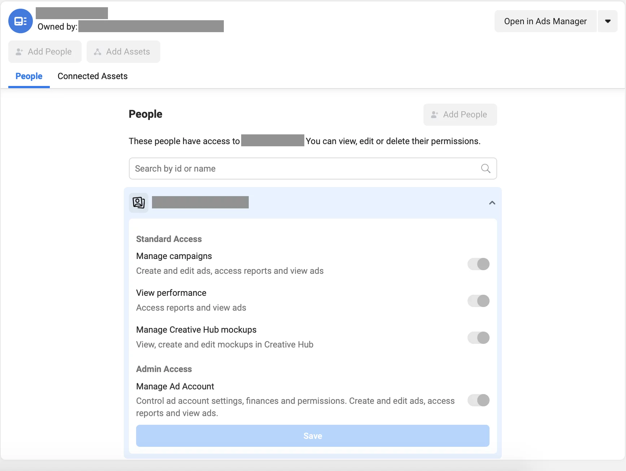Viewport: 626px width, 471px height.
Task: Click the Search by id or name field
Action: click(303, 169)
